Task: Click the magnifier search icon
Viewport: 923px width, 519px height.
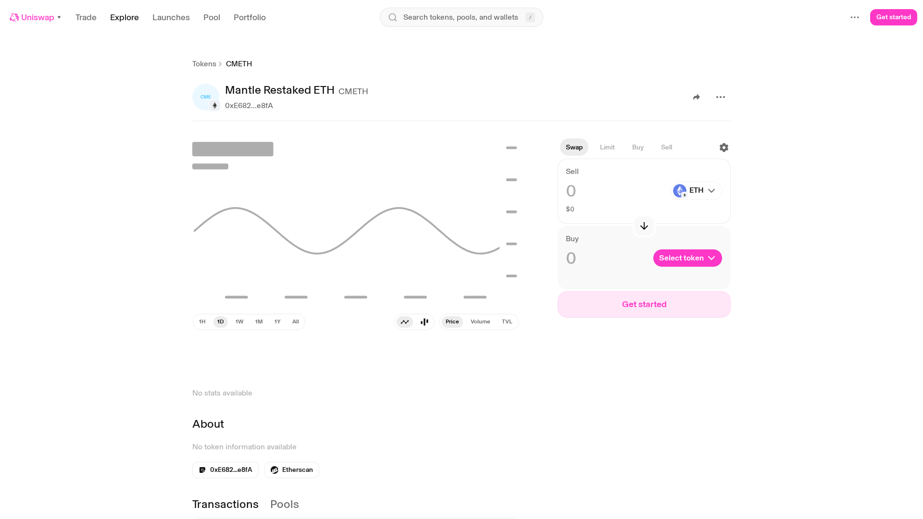Action: (393, 17)
